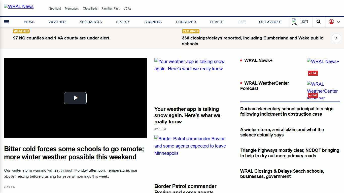This screenshot has width=344, height=193.
Task: Click the search magnifier icon
Action: (x=318, y=22)
